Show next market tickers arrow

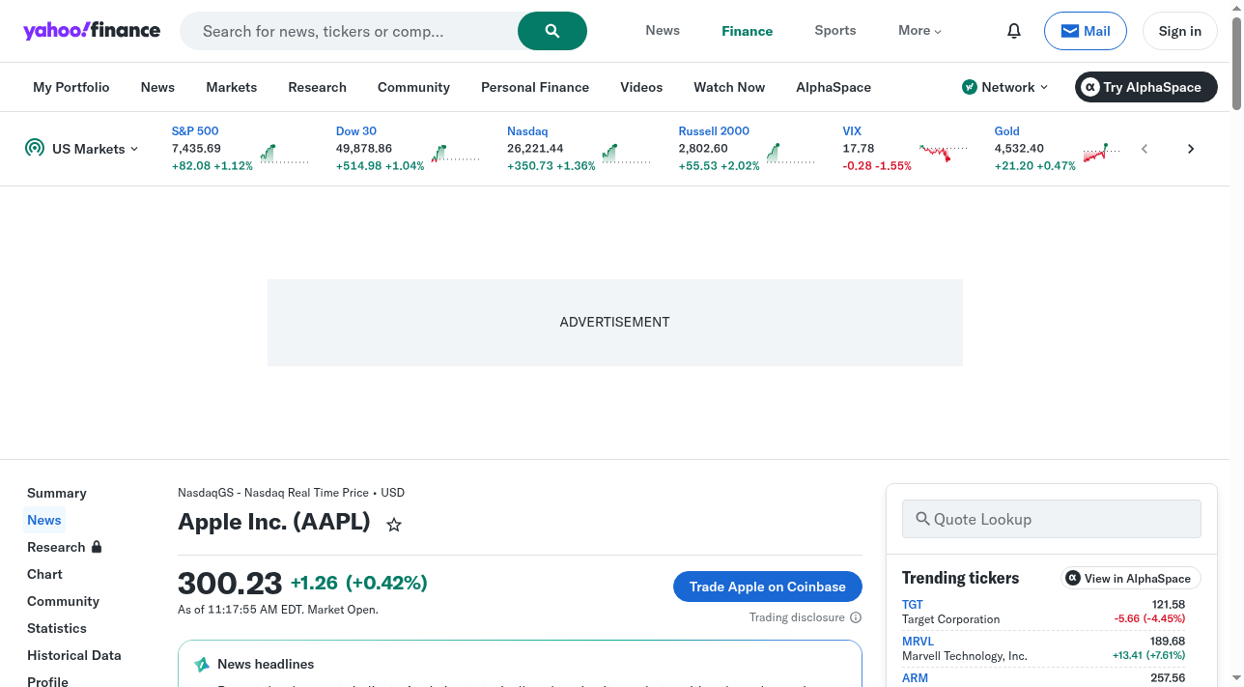pyautogui.click(x=1191, y=149)
